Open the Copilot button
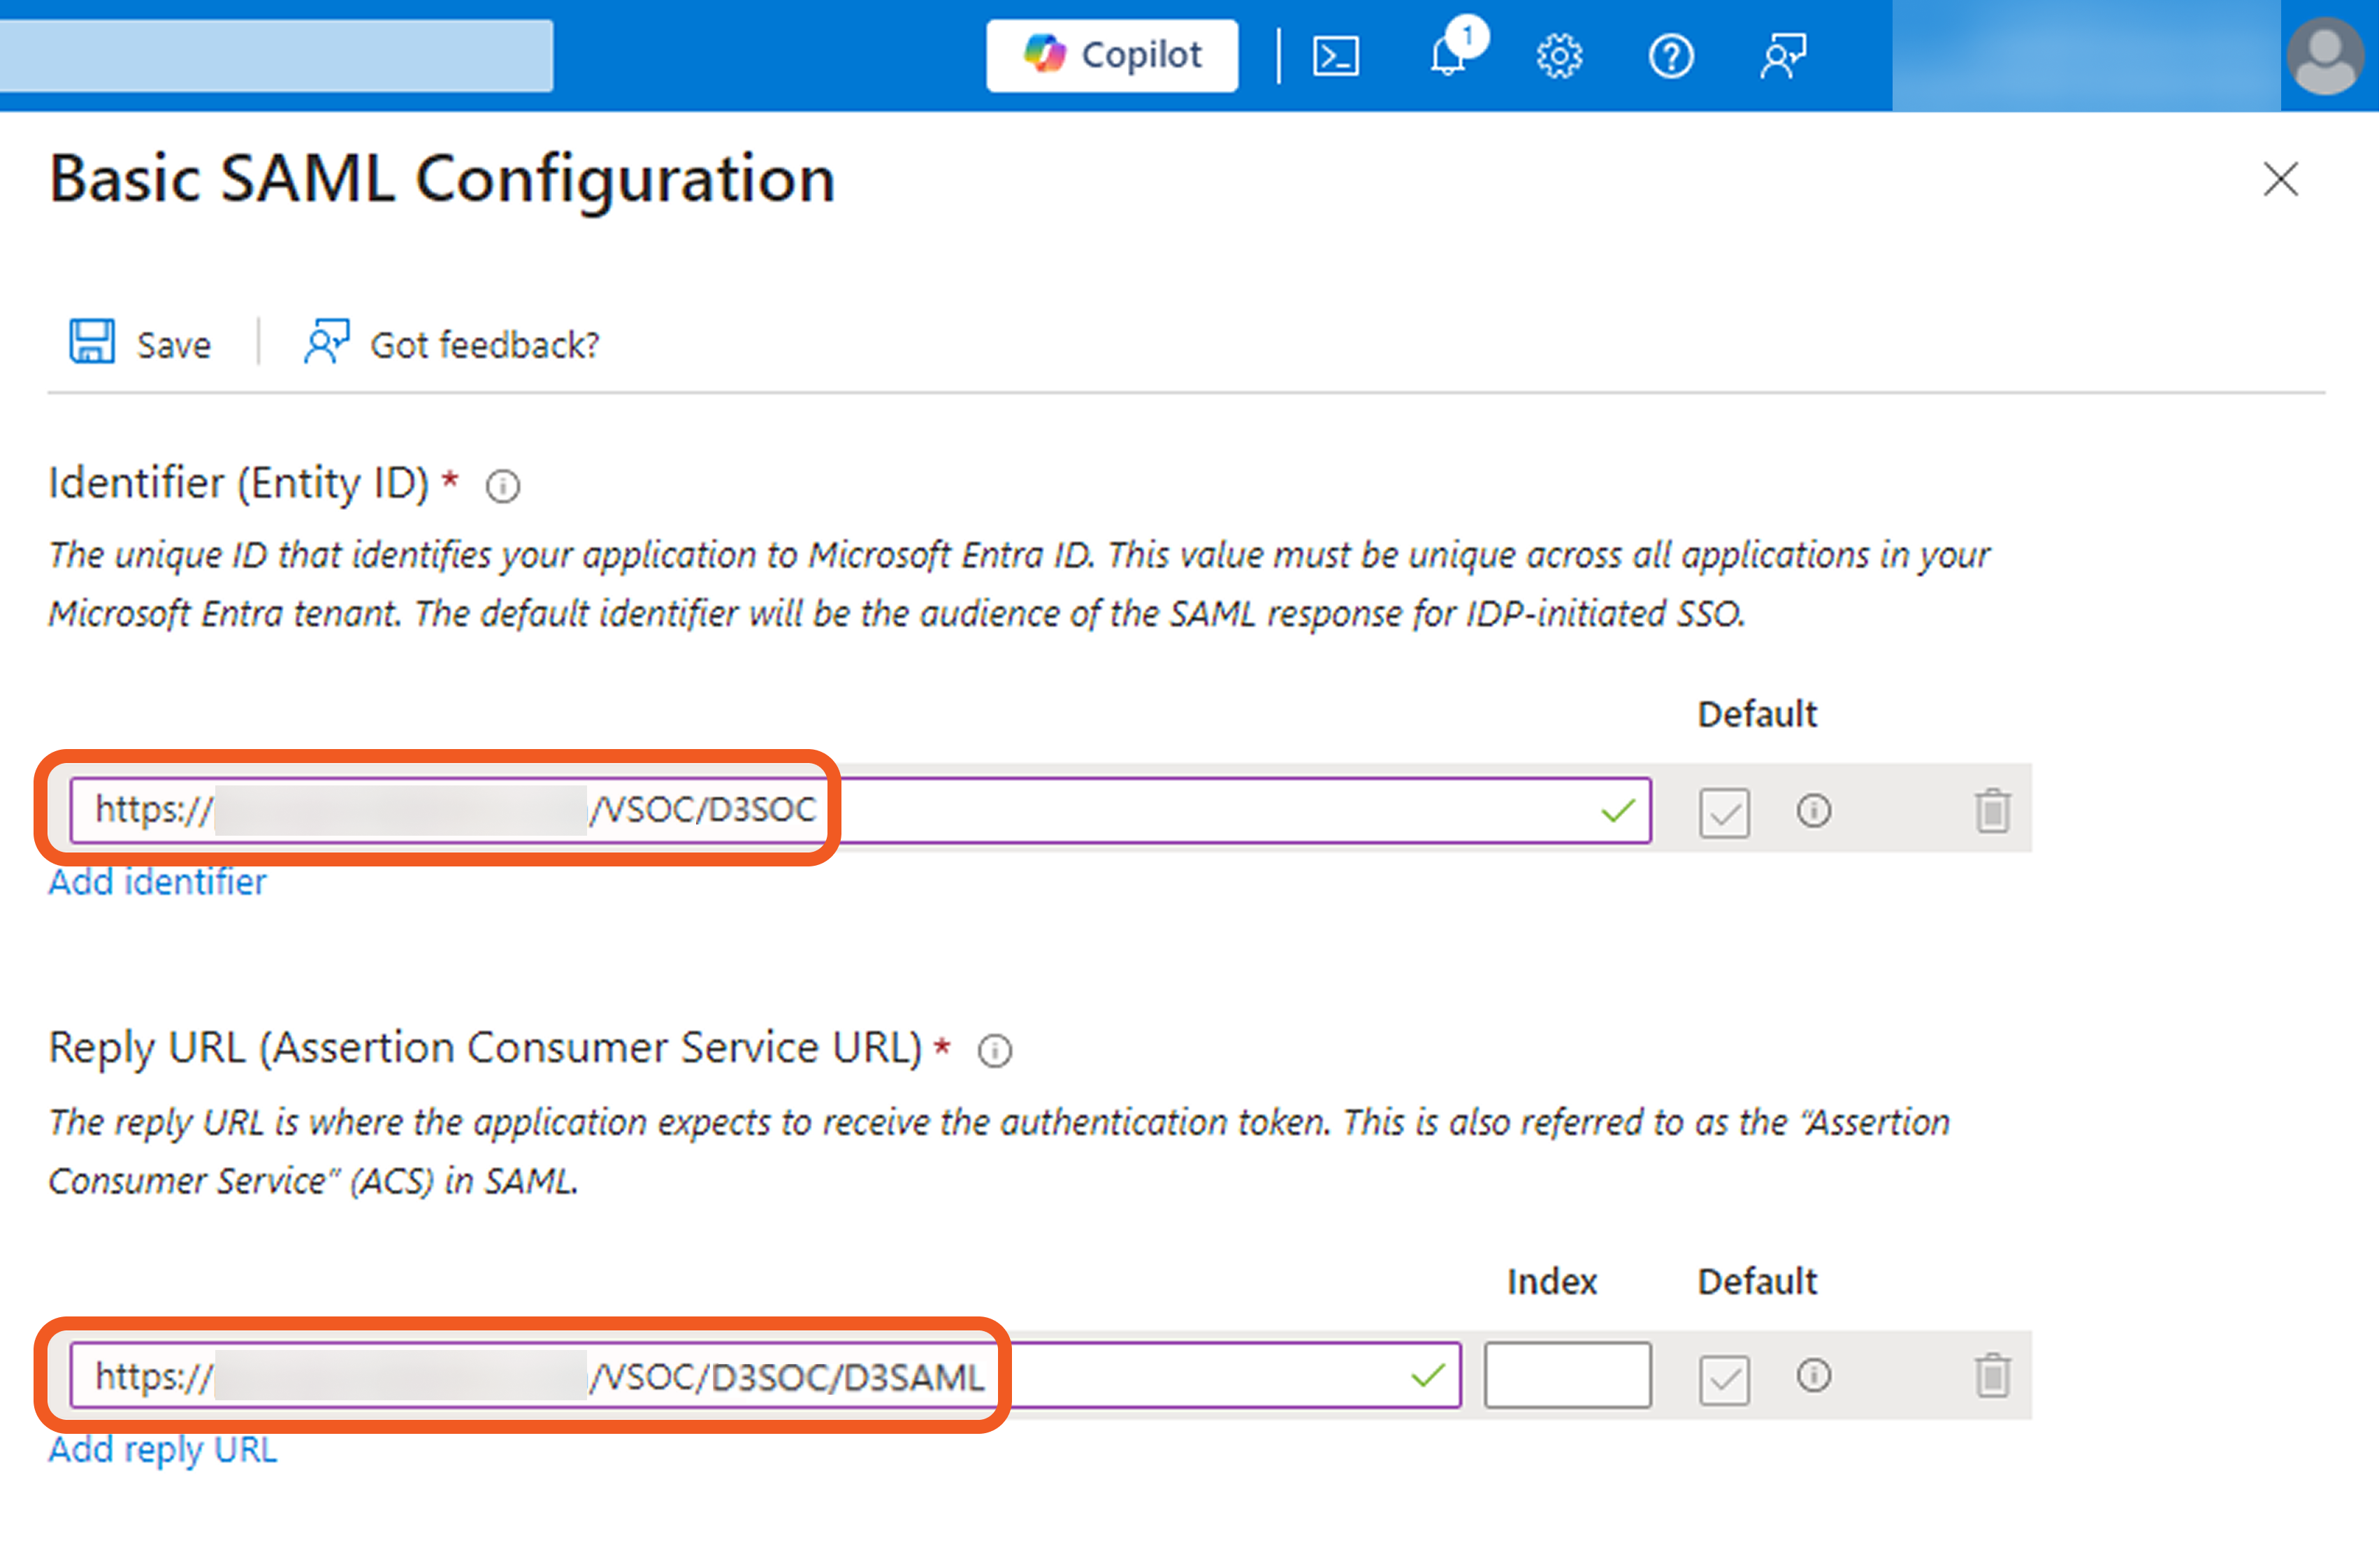 point(1111,56)
